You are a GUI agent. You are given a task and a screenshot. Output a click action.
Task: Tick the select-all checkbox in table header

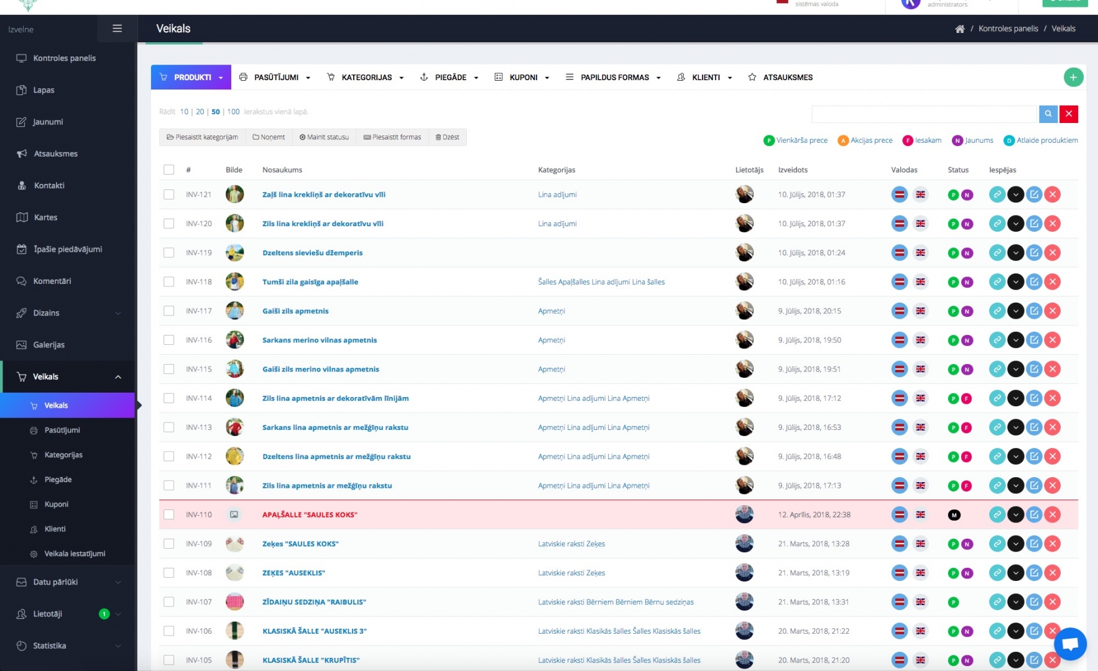coord(168,170)
